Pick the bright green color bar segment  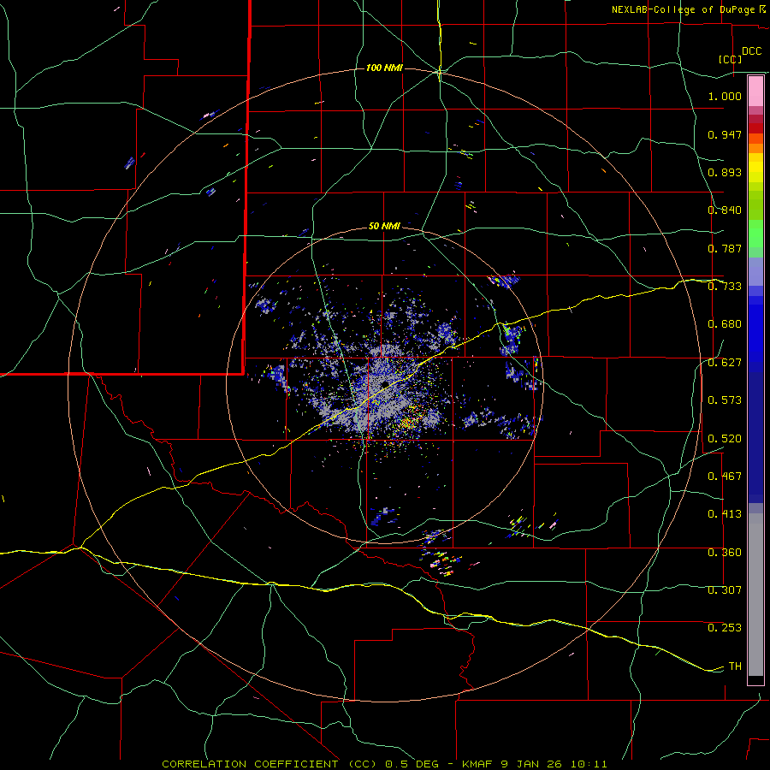[x=755, y=234]
